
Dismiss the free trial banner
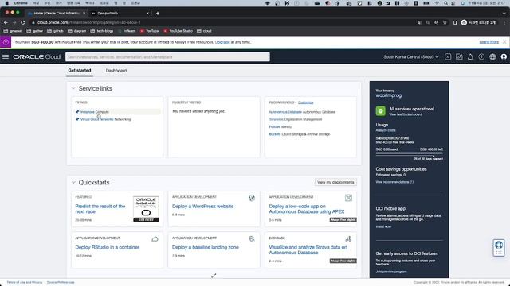pos(504,42)
